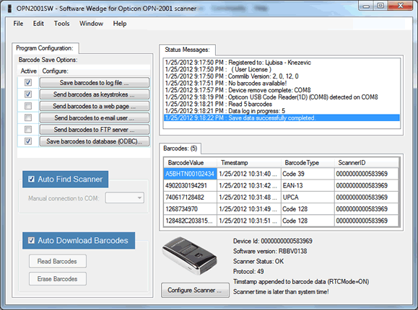This screenshot has width=418, height=310.
Task: Close the OPN2001SW window
Action: coord(401,6)
